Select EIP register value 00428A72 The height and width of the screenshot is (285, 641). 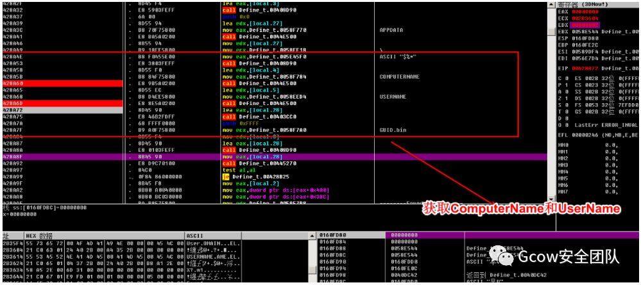[584, 68]
